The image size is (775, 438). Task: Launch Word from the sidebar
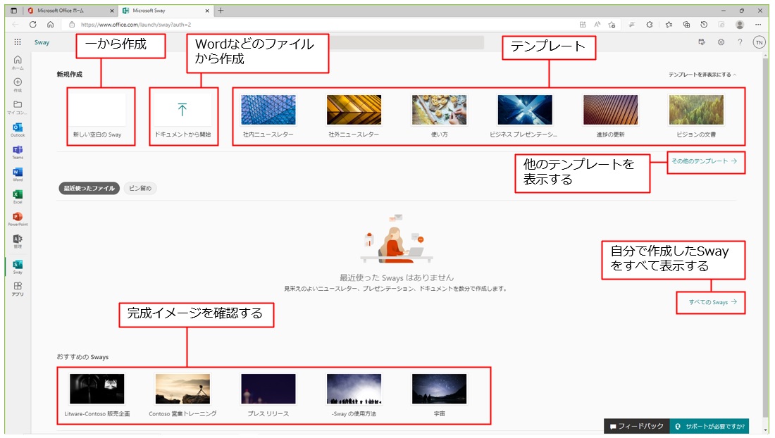[x=18, y=175]
